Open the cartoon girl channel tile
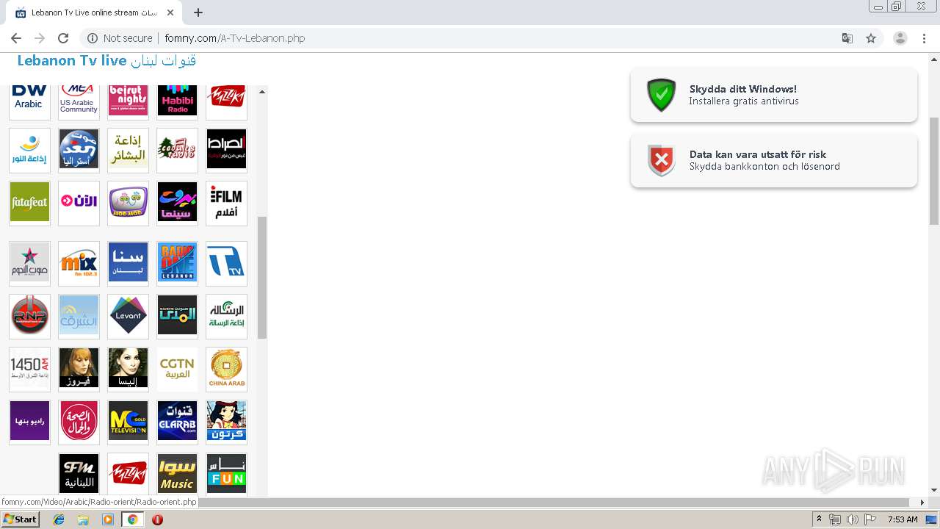 (x=226, y=422)
